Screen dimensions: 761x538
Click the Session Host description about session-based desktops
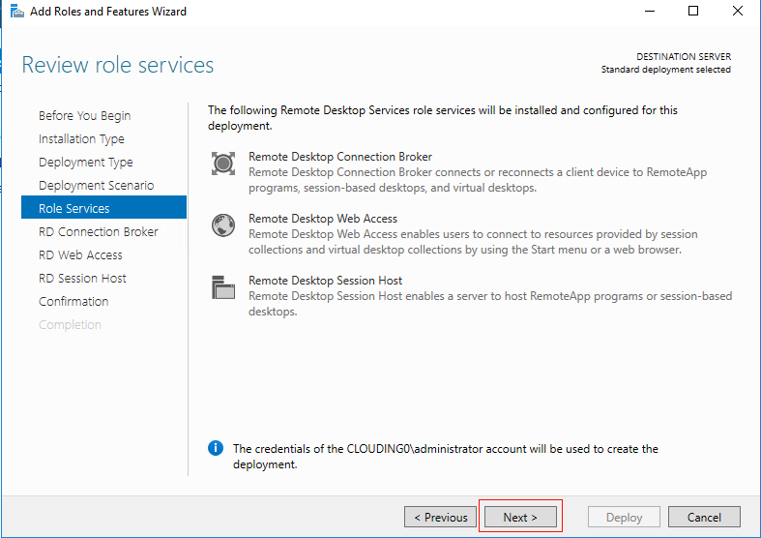pos(490,304)
